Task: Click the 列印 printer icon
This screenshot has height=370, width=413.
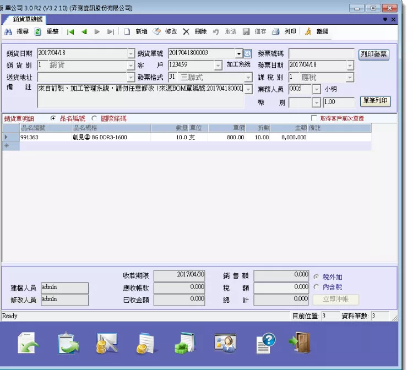Action: 276,32
